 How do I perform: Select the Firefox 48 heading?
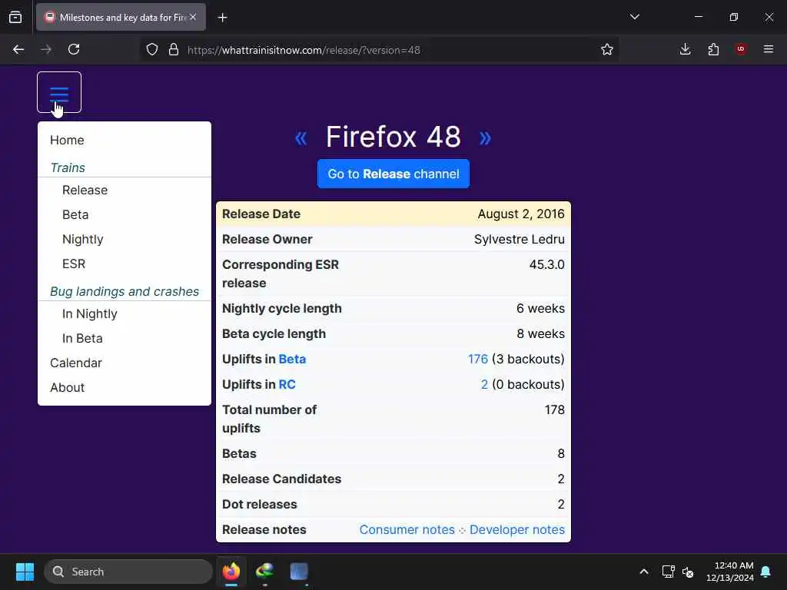[x=393, y=137]
